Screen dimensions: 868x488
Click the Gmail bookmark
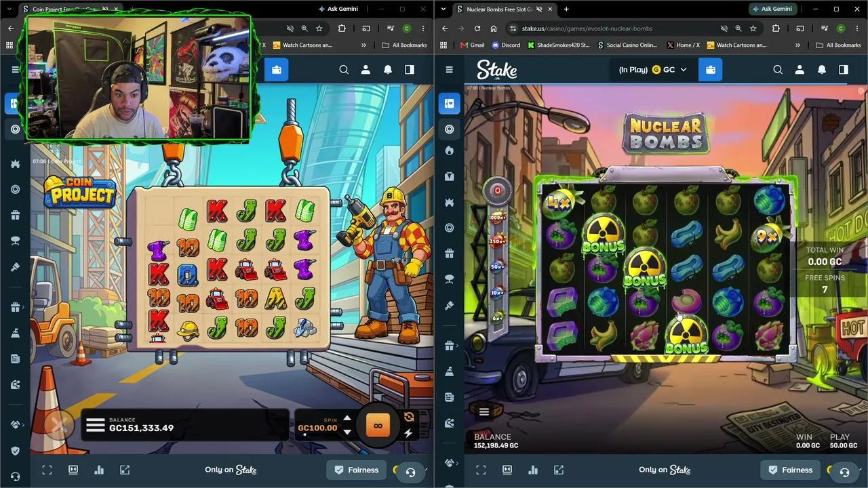pyautogui.click(x=472, y=45)
